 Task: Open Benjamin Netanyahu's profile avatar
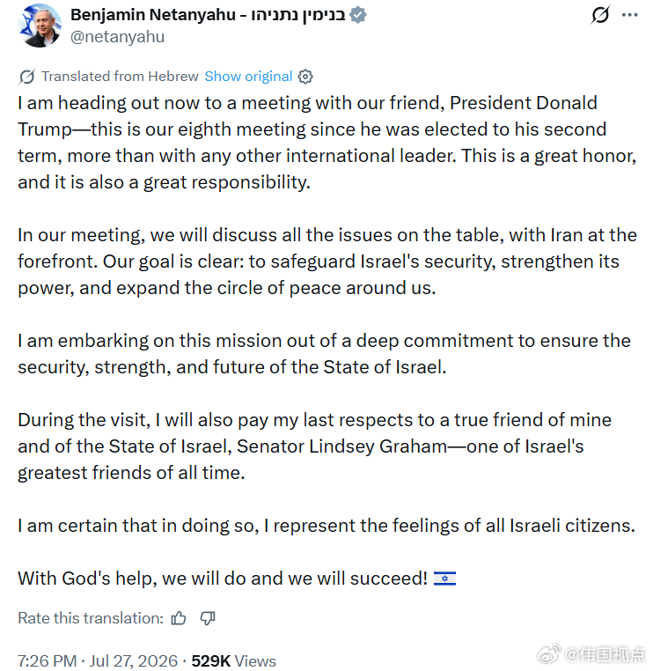pos(40,26)
